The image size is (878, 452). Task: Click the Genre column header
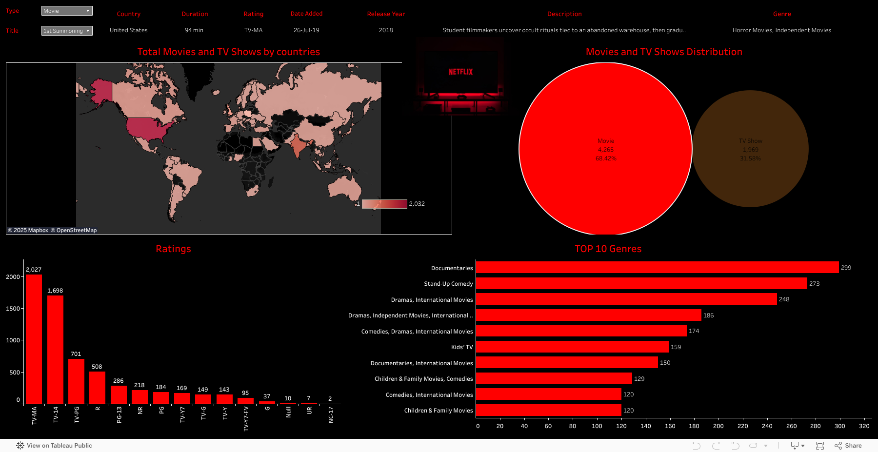click(x=782, y=14)
